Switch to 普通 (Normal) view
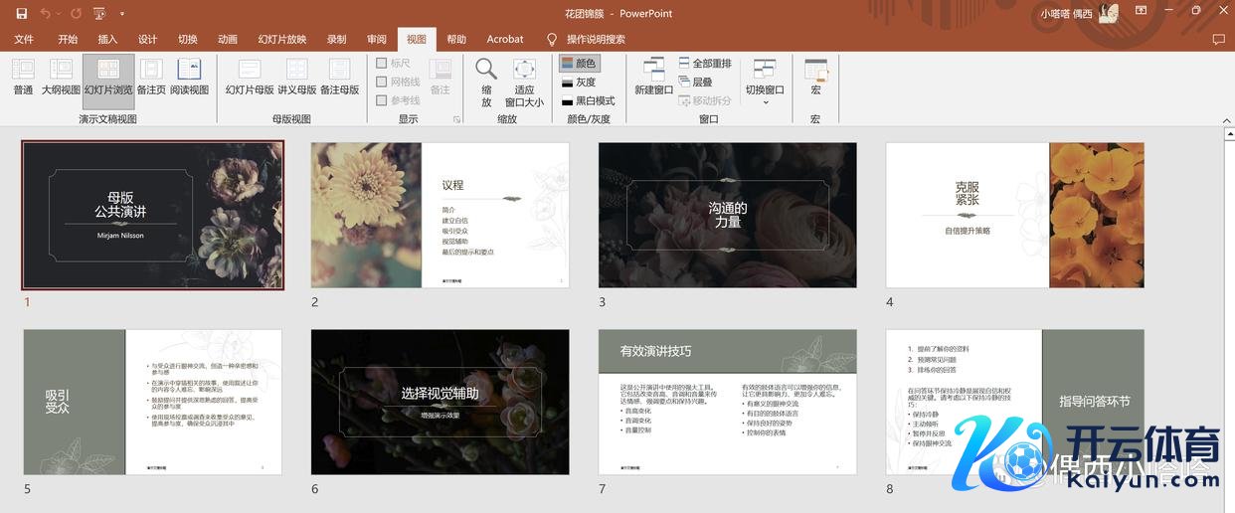 [x=23, y=77]
